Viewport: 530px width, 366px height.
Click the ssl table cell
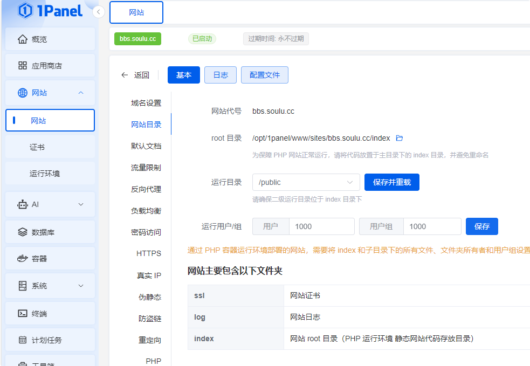click(x=236, y=296)
